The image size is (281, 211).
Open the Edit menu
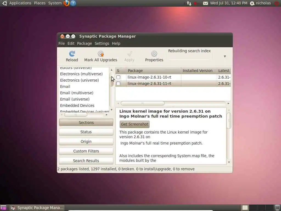(71, 43)
